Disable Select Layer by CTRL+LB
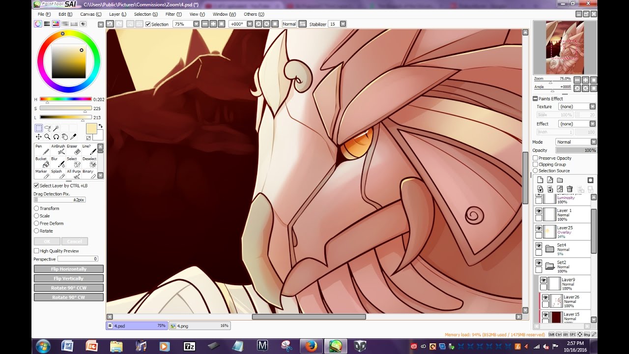 coord(36,185)
